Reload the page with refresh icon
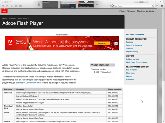165x123 pixels. 12,6
